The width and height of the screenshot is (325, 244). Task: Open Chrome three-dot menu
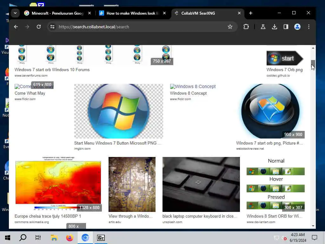point(308,27)
